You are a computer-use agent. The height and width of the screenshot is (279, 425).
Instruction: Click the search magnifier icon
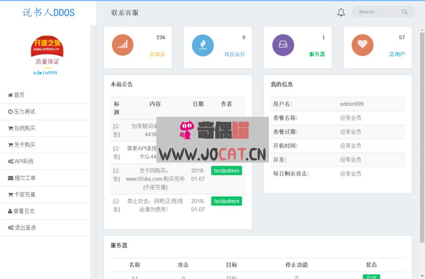[405, 12]
